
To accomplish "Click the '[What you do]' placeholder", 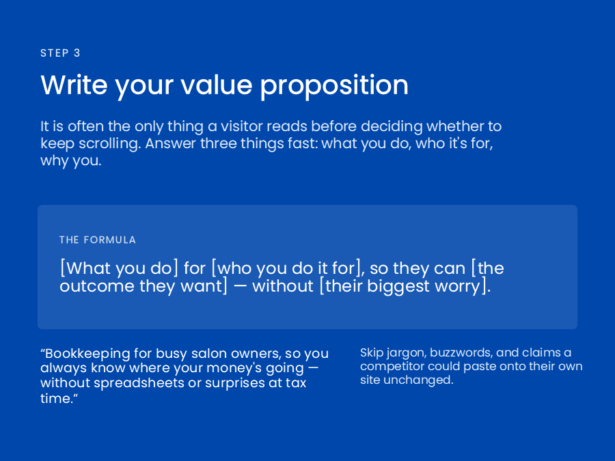I will click(x=119, y=268).
